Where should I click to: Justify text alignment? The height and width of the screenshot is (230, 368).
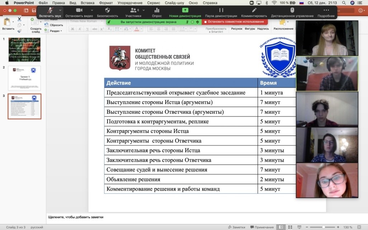tap(174, 29)
